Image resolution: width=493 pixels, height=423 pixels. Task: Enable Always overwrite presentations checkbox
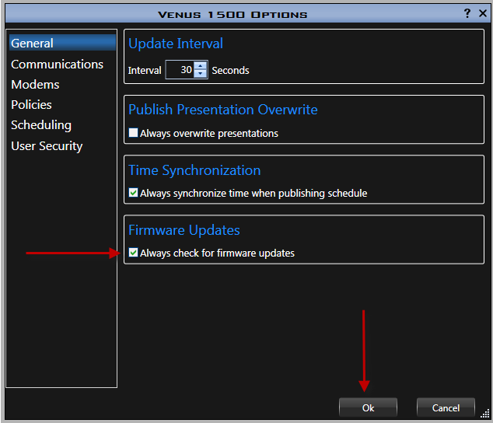coord(134,133)
